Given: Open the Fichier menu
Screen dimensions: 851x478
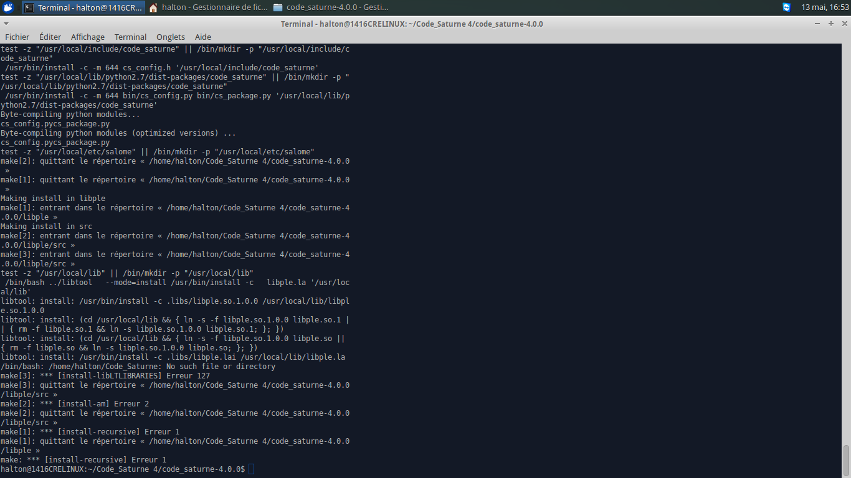Looking at the screenshot, I should tap(17, 37).
